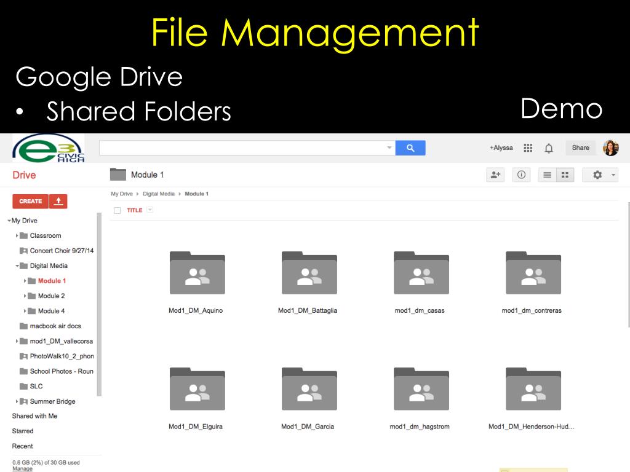Screen dimensions: 630x472
Task: Open the mod1_dm_casas shared folder
Action: [421, 273]
